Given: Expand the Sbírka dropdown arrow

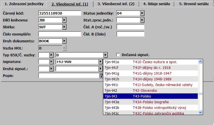Looking at the screenshot, I should [64, 27].
